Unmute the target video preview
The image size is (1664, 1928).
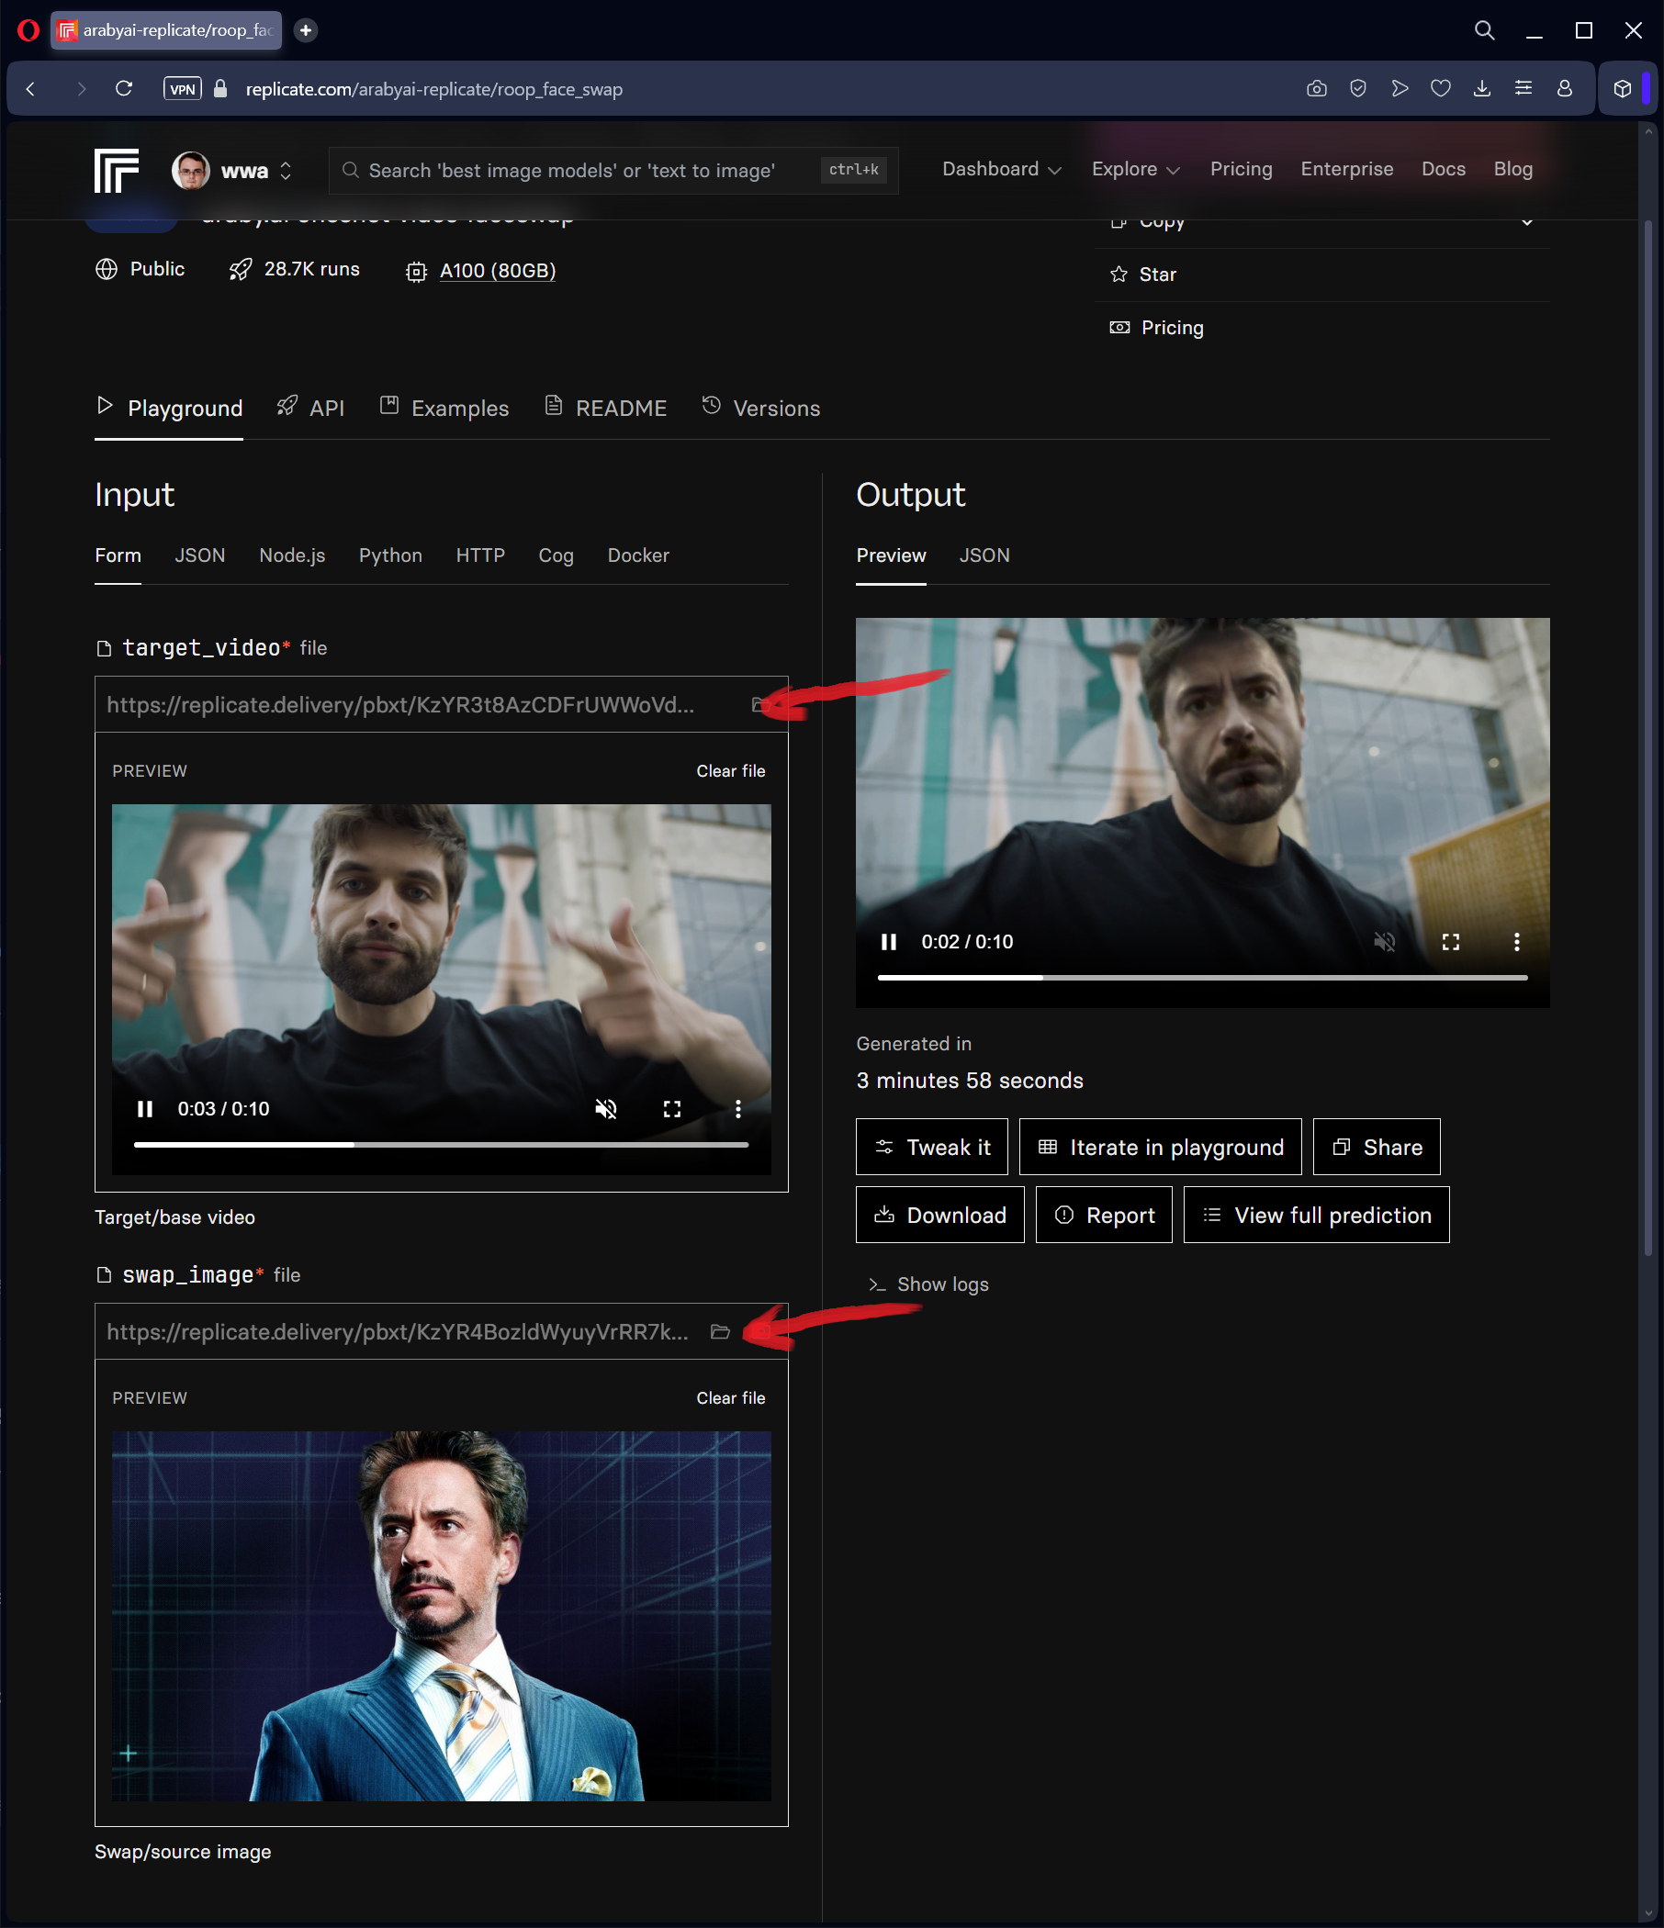[606, 1109]
